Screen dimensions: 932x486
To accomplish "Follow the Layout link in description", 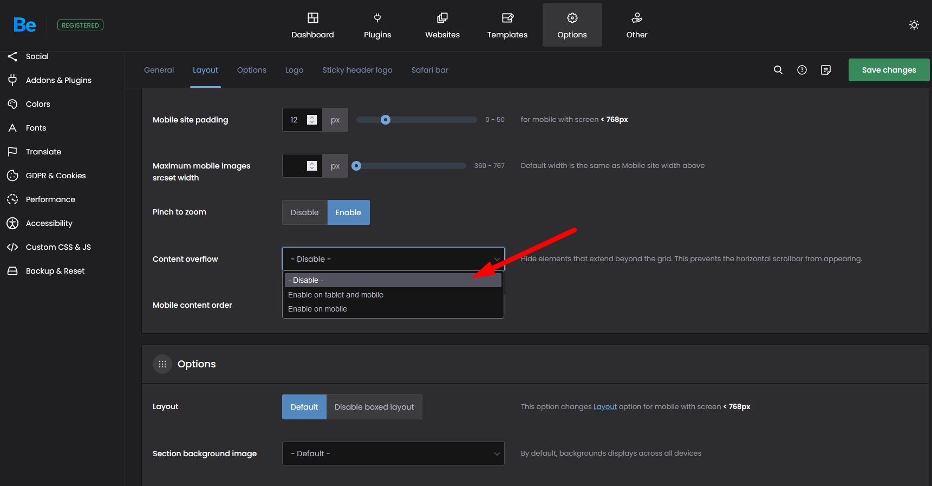I will click(605, 406).
